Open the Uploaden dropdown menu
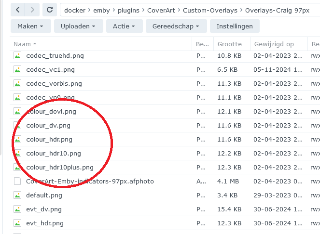Image resolution: width=320 pixels, height=234 pixels. (x=78, y=26)
